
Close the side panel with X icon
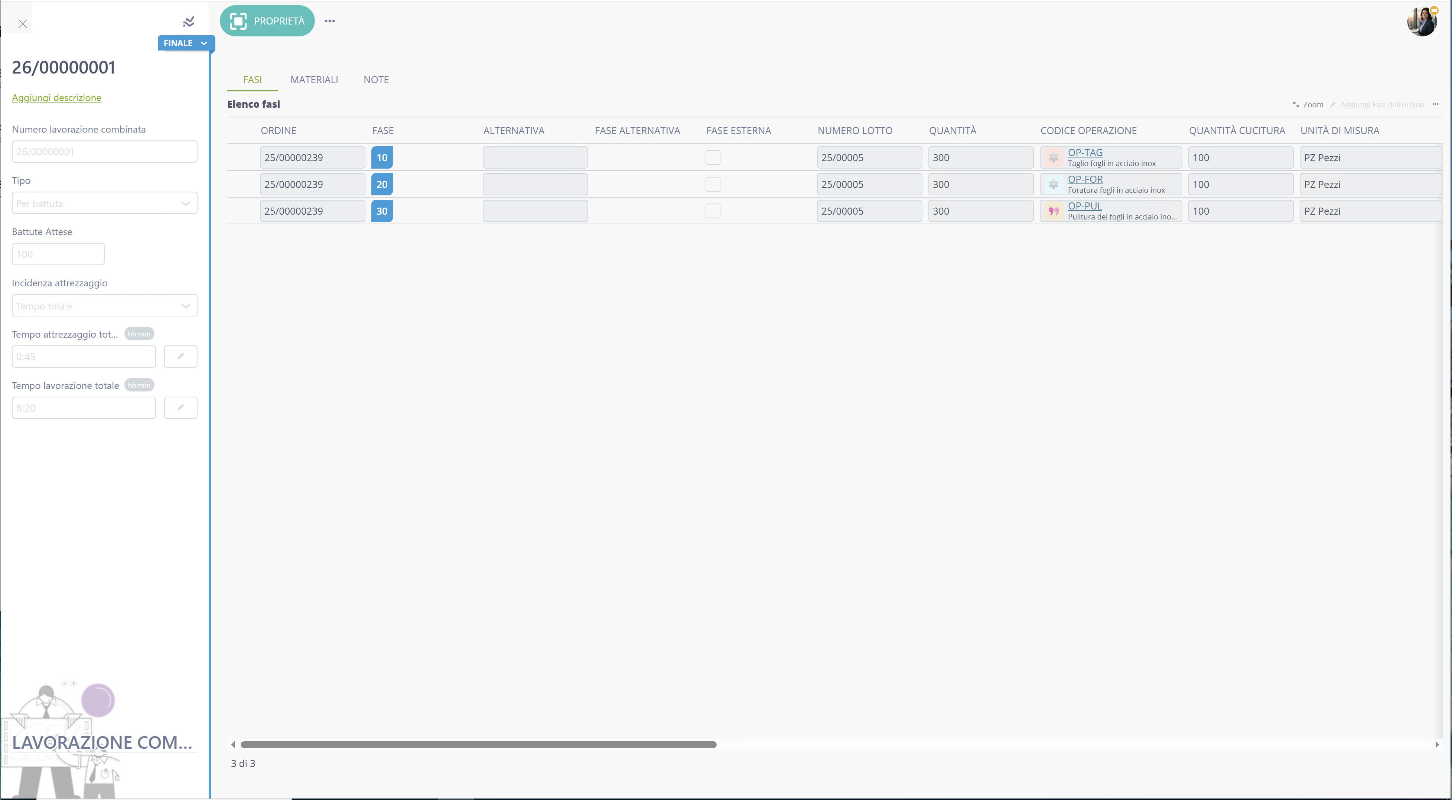point(23,24)
